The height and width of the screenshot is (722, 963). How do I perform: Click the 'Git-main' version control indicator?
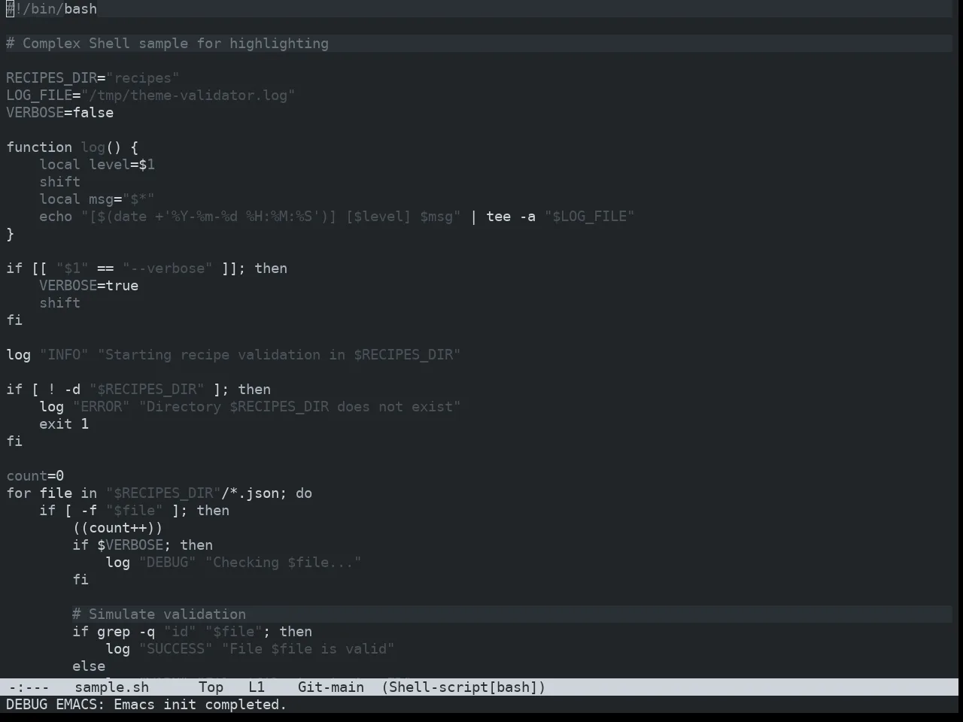pos(331,687)
